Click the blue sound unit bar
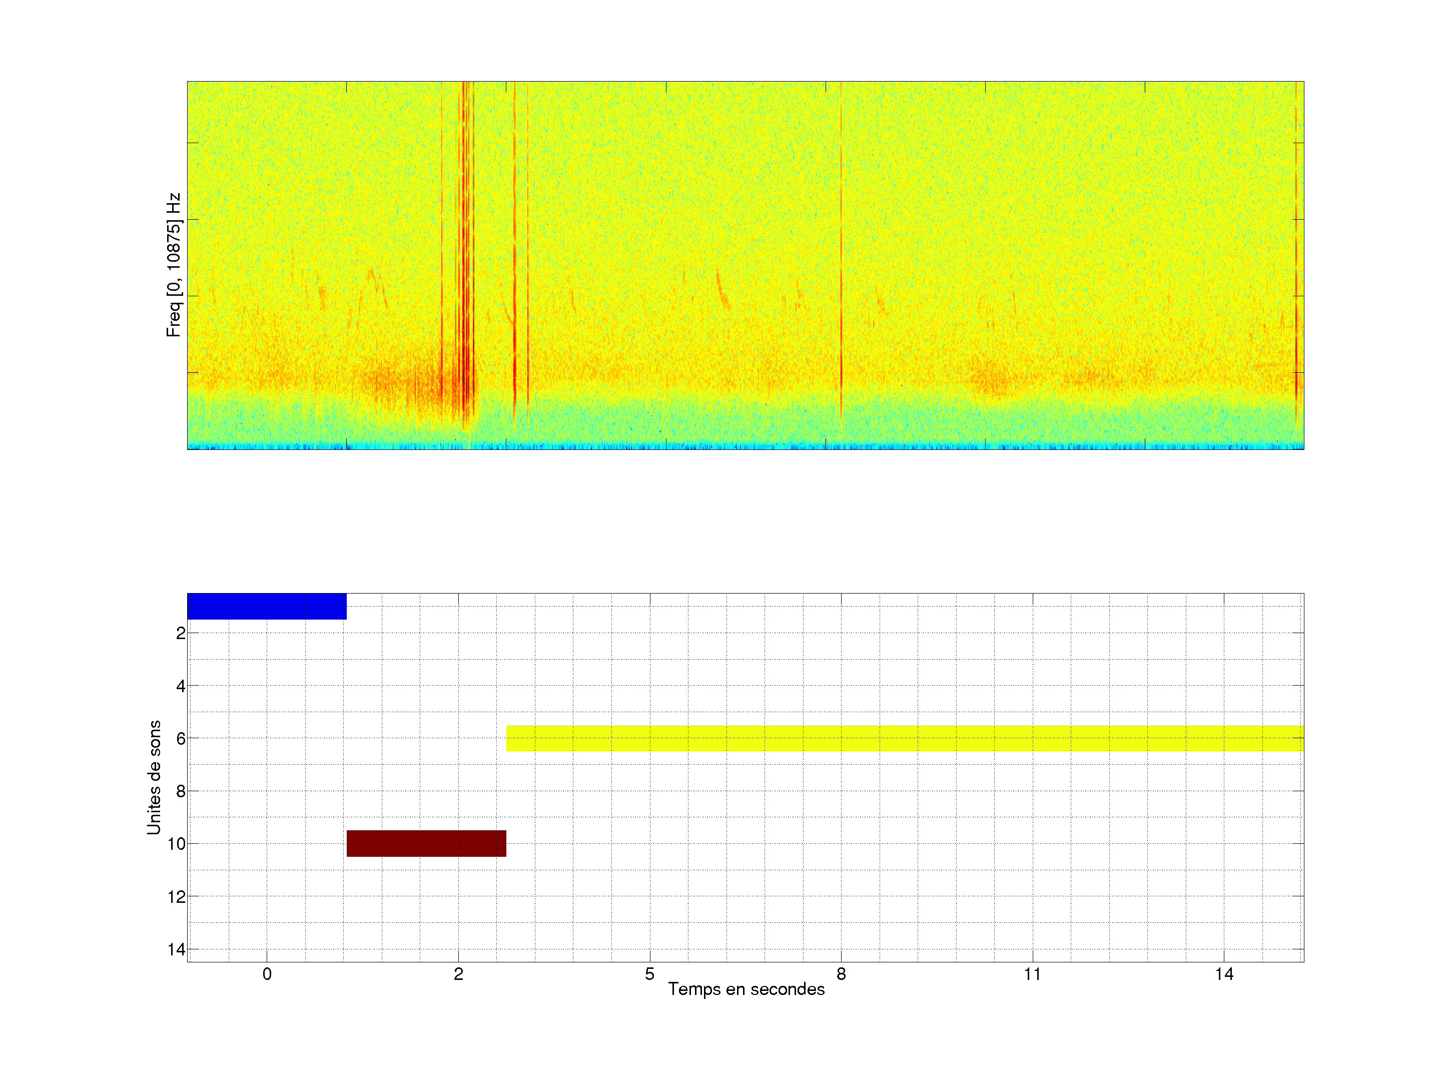This screenshot has width=1441, height=1081. pos(267,606)
